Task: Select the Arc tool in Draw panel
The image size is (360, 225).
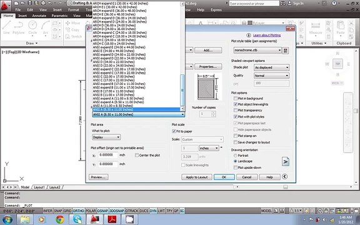Action: click(46, 27)
